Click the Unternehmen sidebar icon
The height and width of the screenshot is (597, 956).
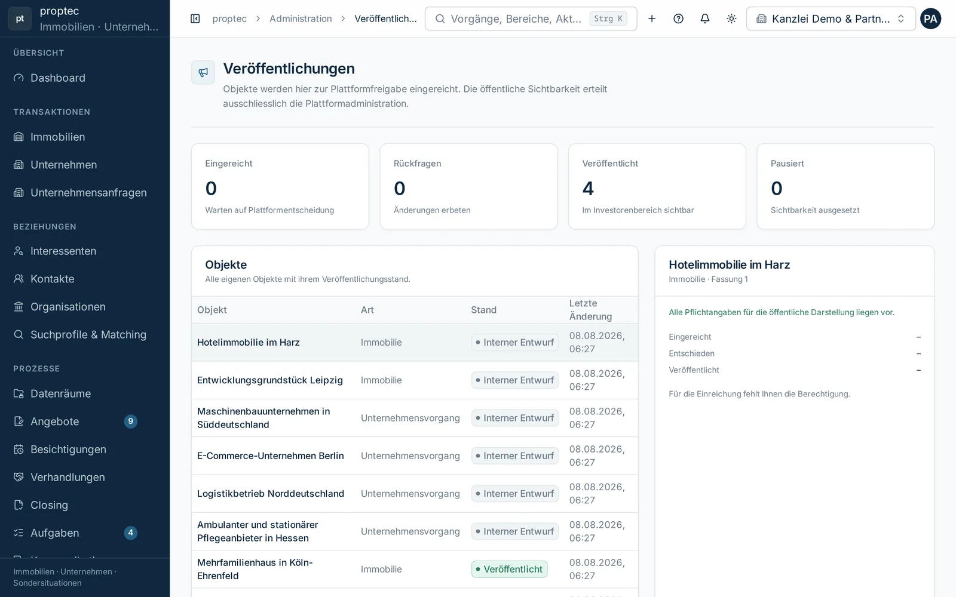coord(19,165)
